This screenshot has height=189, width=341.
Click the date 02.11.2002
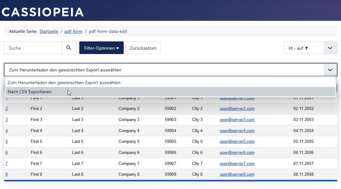(303, 109)
